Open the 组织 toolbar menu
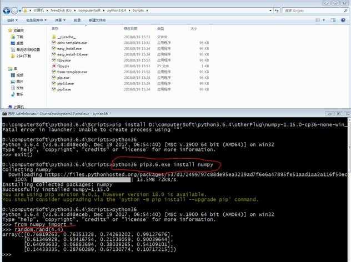 coord(12,20)
